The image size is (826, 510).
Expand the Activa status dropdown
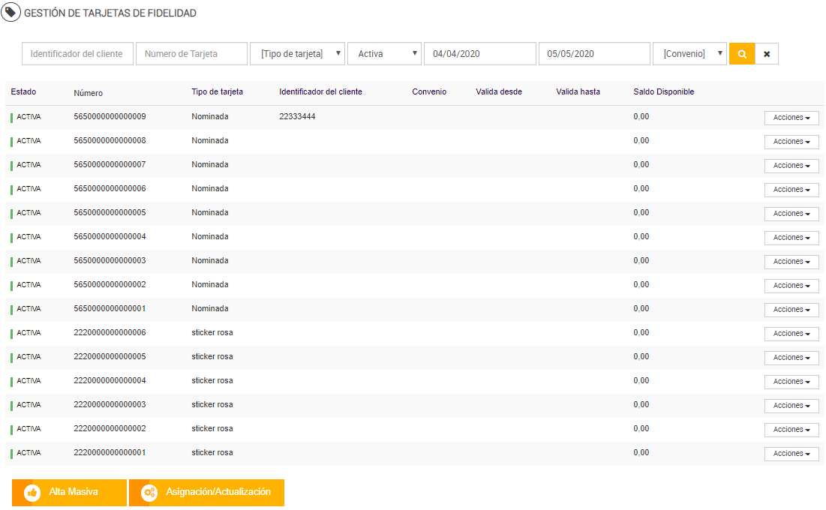384,54
